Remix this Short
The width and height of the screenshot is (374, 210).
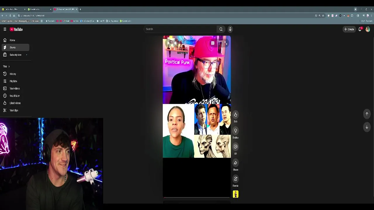[236, 179]
